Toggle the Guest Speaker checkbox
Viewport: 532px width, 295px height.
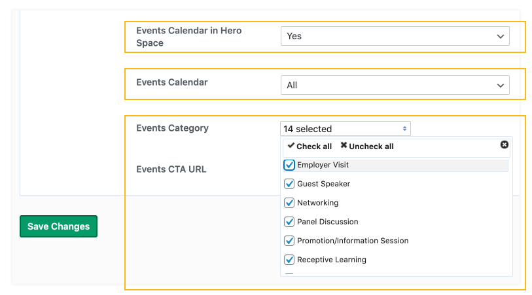pyautogui.click(x=289, y=184)
